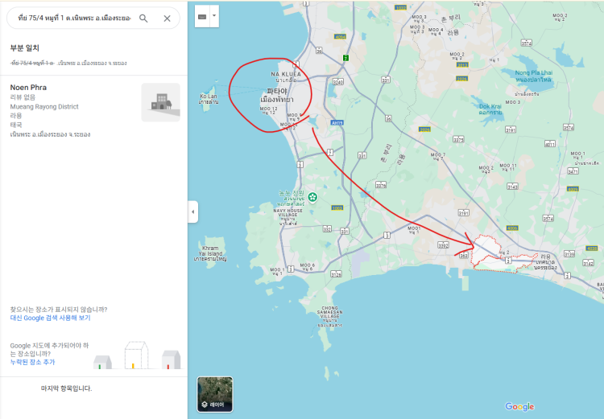This screenshot has height=419, width=604.
Task: Click the 1003 road shield
Action: 337,207
